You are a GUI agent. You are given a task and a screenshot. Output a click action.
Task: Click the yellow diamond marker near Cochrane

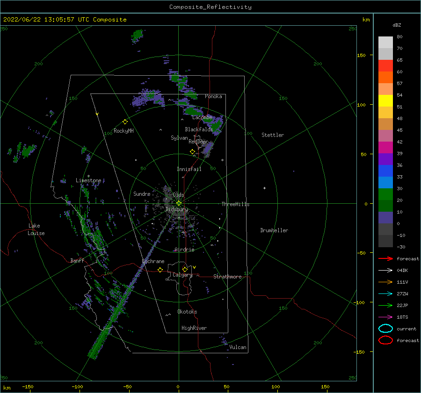pyautogui.click(x=160, y=270)
